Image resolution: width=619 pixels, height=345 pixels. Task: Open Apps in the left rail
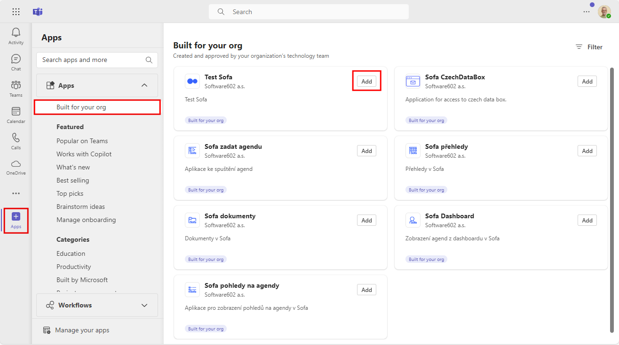(x=16, y=221)
